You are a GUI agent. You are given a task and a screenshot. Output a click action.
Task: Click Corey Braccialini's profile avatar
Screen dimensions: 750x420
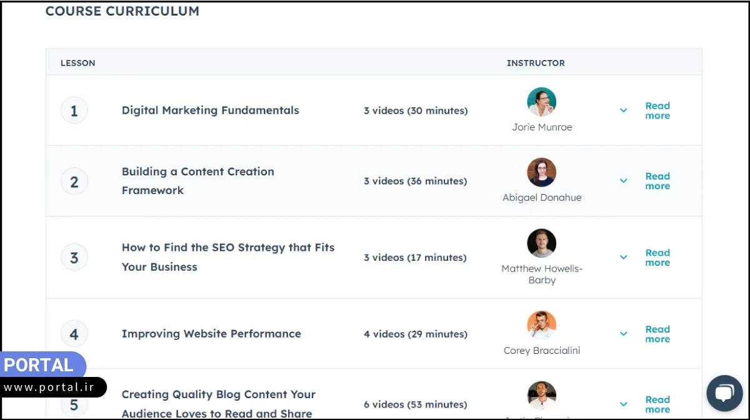click(x=541, y=324)
